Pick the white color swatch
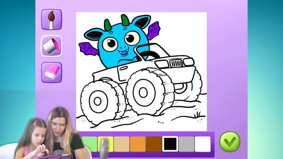The height and width of the screenshot is (159, 283). [x=203, y=144]
